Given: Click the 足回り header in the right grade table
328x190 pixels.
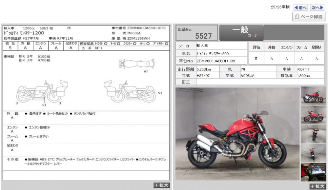Looking at the screenshot, I should pyautogui.click(x=317, y=47).
